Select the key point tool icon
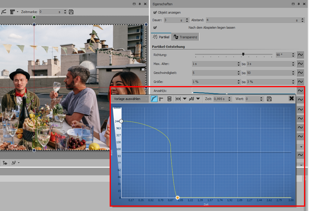 tap(161, 99)
